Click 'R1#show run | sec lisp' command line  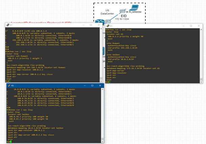point(18,52)
